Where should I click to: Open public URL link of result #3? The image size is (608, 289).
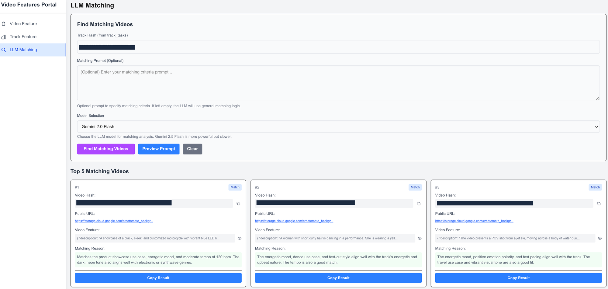(474, 221)
